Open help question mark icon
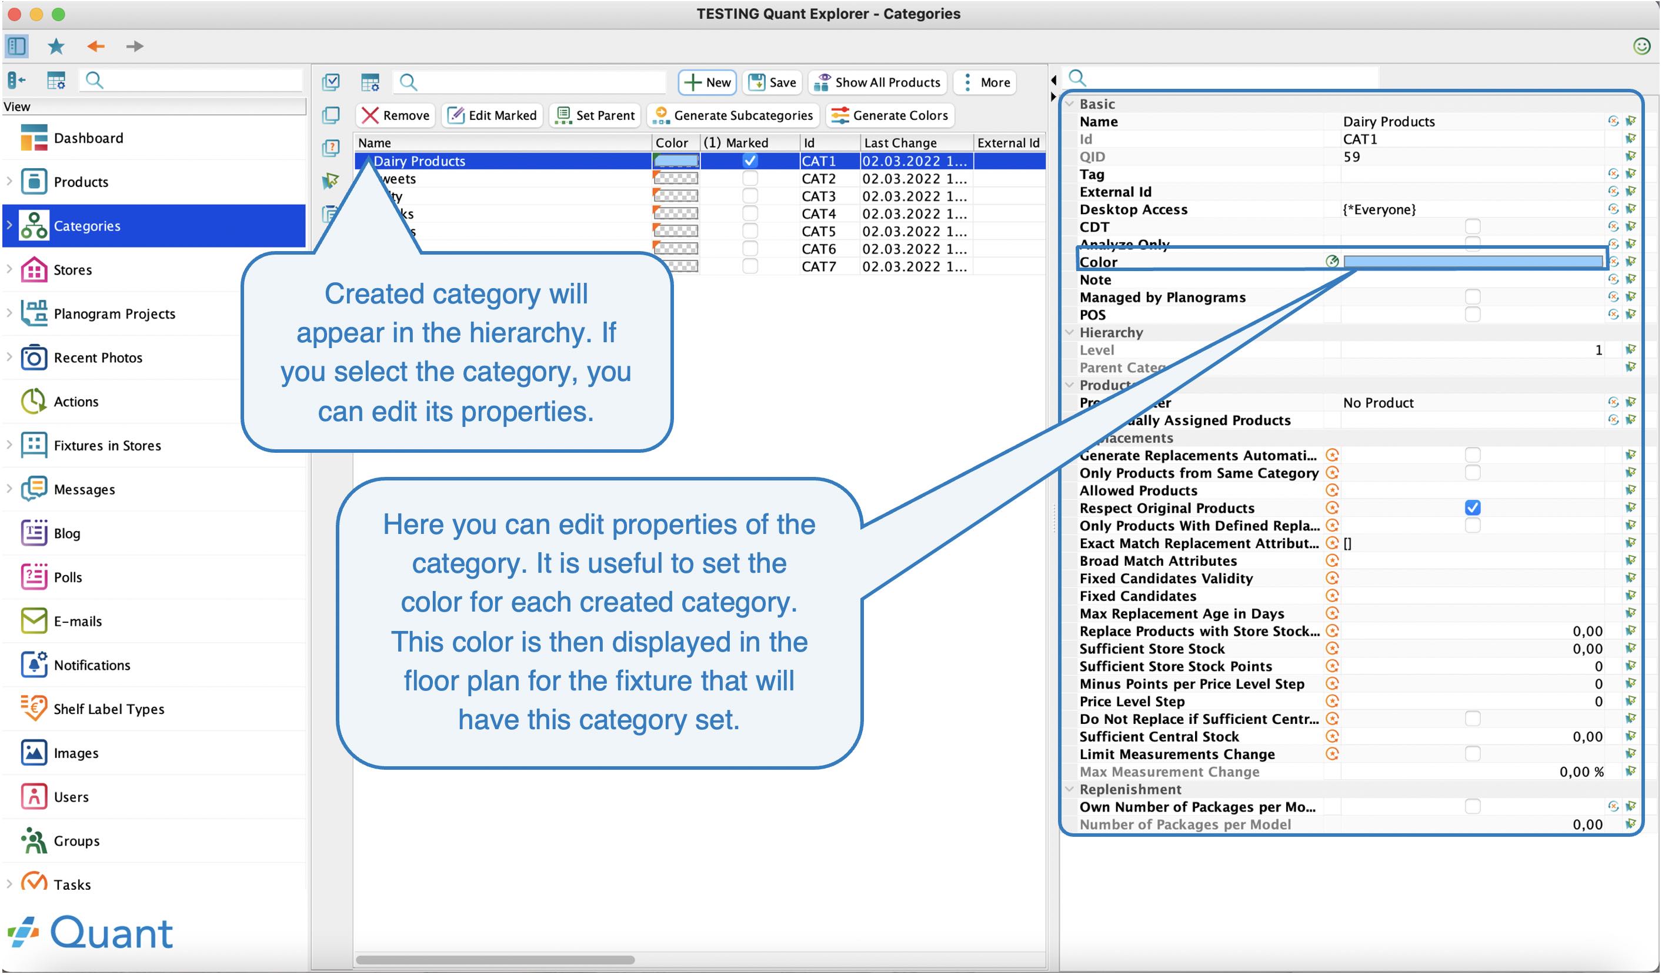 pos(331,147)
